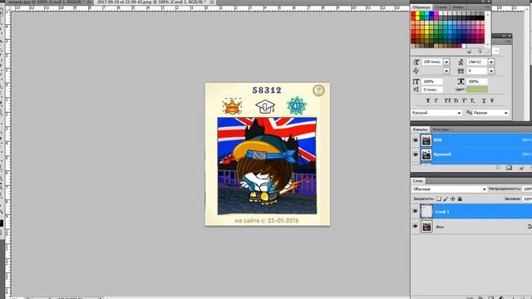Switch to the Образцы swatches tab
Image resolution: width=532 pixels, height=299 pixels.
(x=421, y=7)
